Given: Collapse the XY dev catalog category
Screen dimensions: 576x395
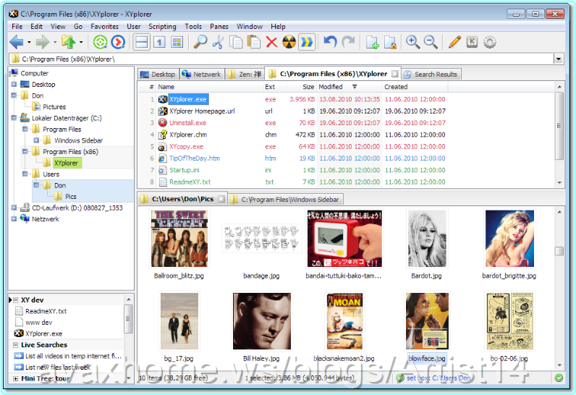Looking at the screenshot, I should 16,300.
